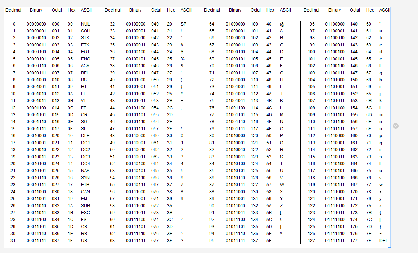Click the leftmost ASCII column header
The height and width of the screenshot is (253, 418).
pos(86,10)
